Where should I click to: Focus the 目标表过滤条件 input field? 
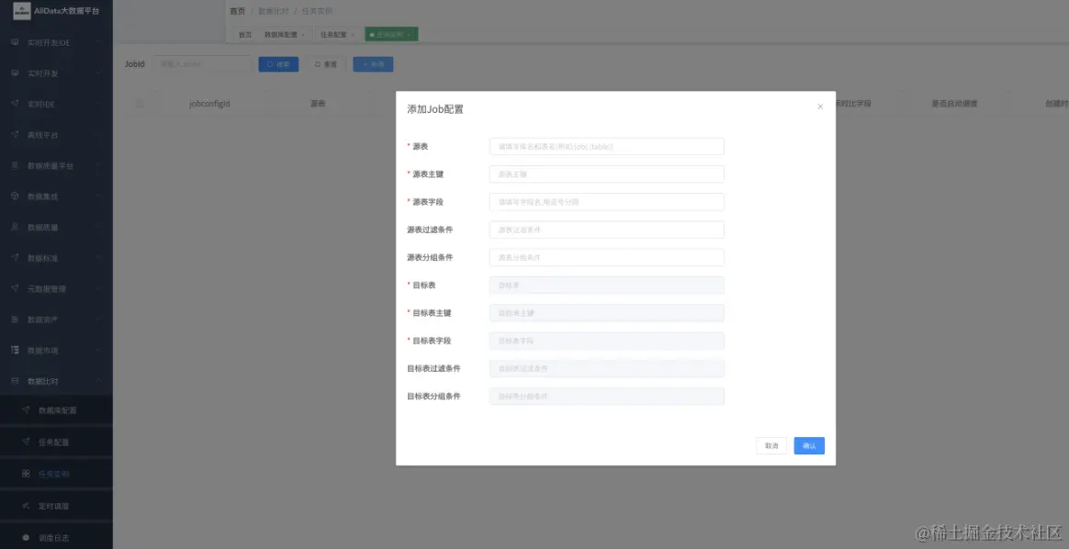pos(607,368)
